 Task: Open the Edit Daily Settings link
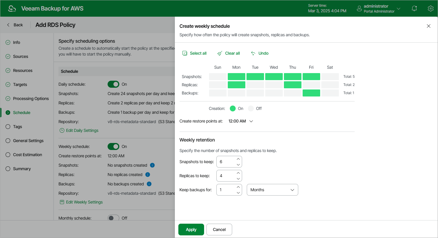click(x=82, y=130)
